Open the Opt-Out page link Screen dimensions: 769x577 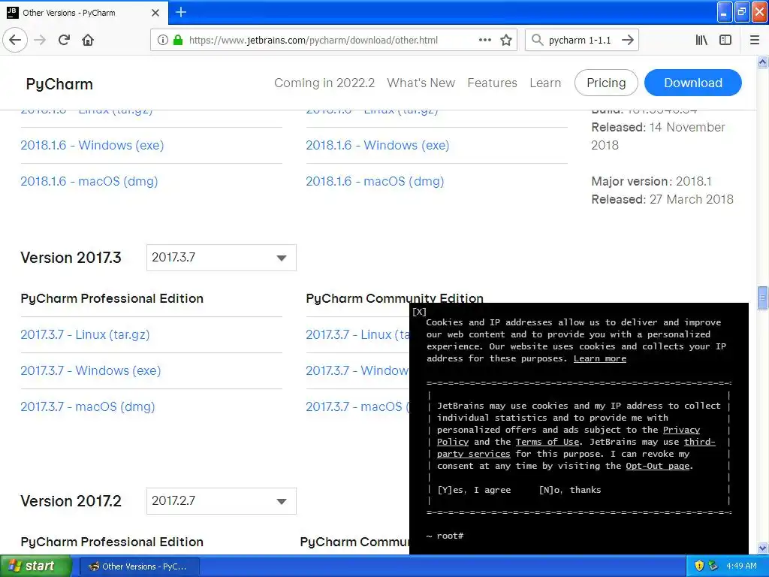657,466
